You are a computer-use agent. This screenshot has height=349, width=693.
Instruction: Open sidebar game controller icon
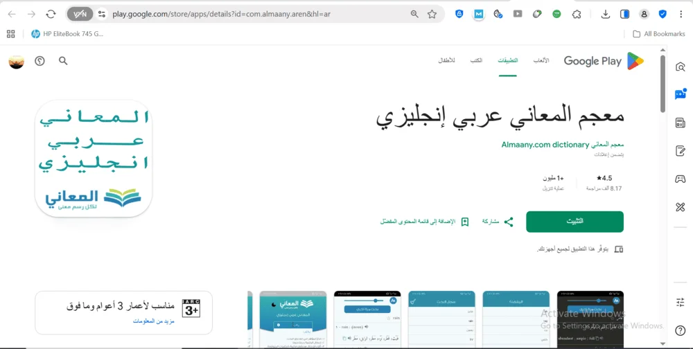681,179
